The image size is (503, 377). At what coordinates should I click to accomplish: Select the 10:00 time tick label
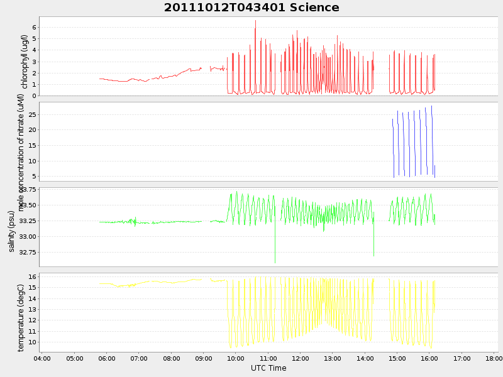tap(236, 359)
